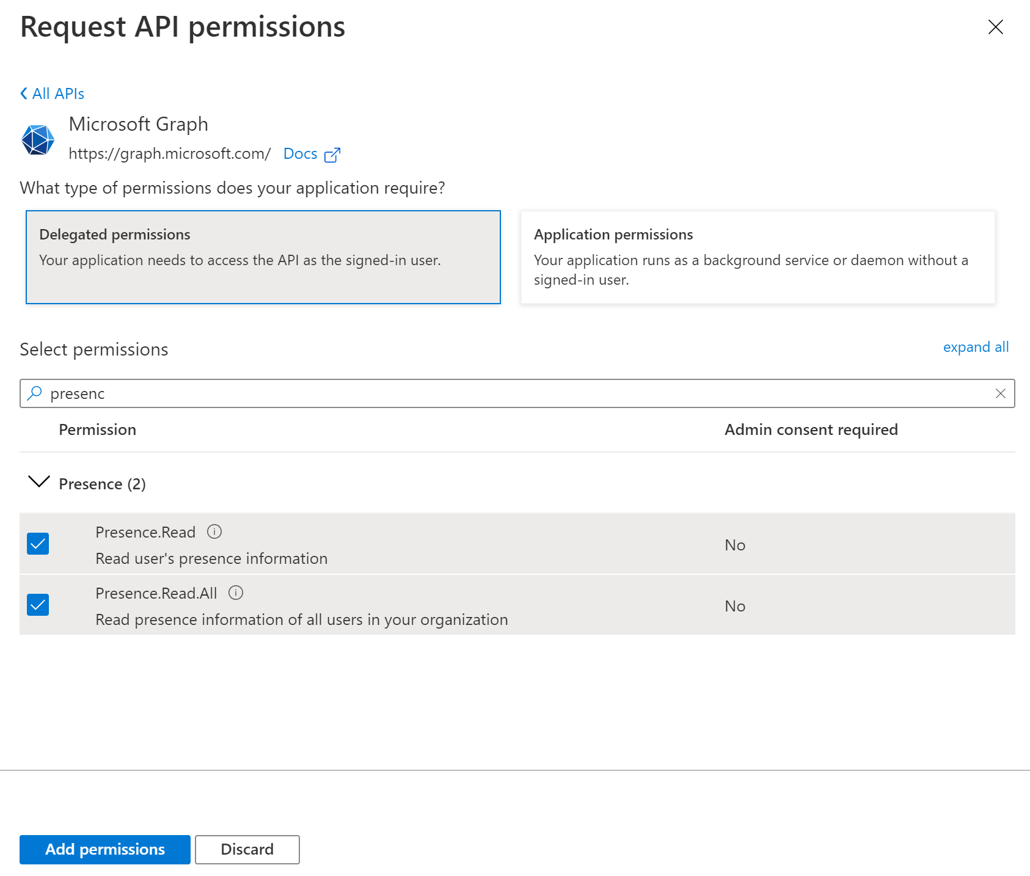Click the expand all link
This screenshot has height=876, width=1030.
976,347
